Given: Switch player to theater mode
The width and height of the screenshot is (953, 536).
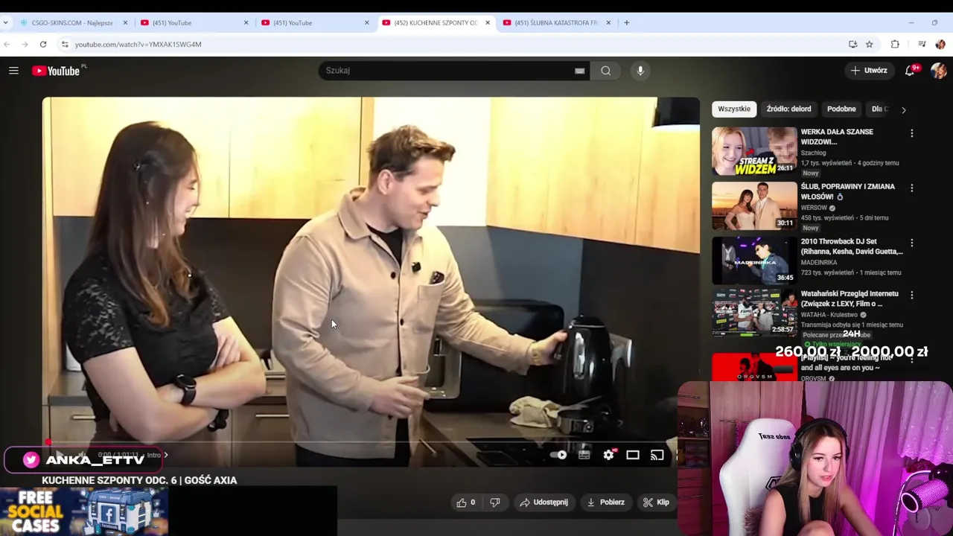Looking at the screenshot, I should click(x=633, y=455).
